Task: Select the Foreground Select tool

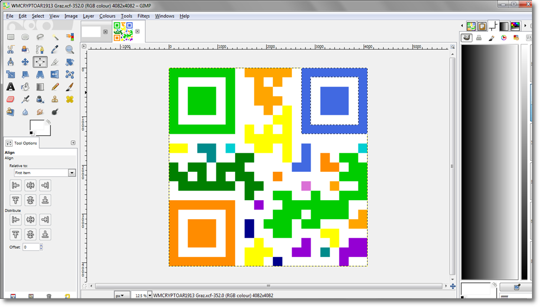Action: (x=25, y=49)
